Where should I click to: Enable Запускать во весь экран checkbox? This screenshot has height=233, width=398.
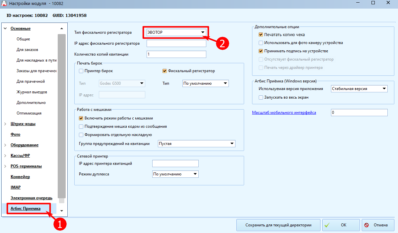261,98
